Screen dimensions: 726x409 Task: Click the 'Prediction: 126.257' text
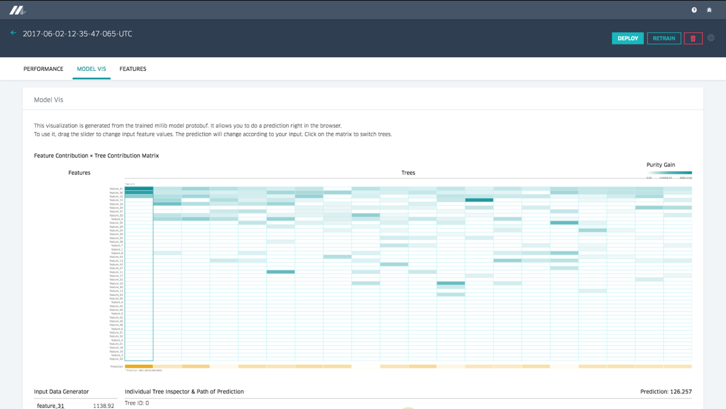pos(666,392)
